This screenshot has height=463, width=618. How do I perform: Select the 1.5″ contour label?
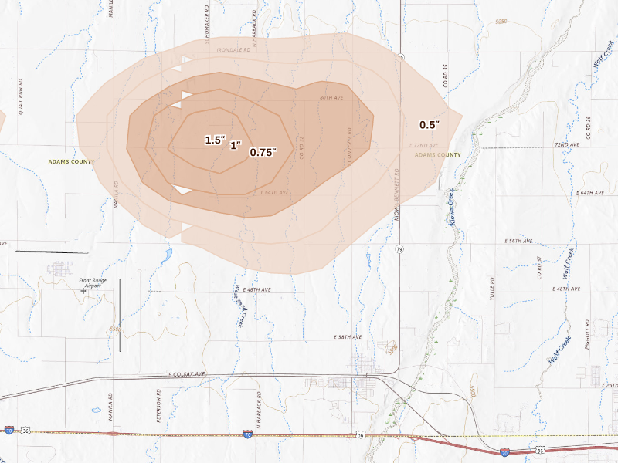216,140
